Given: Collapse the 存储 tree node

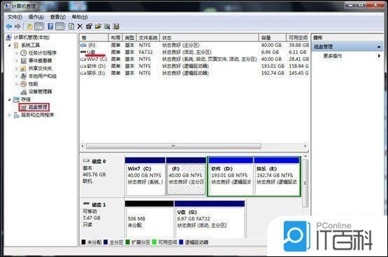Looking at the screenshot, I should coord(10,99).
